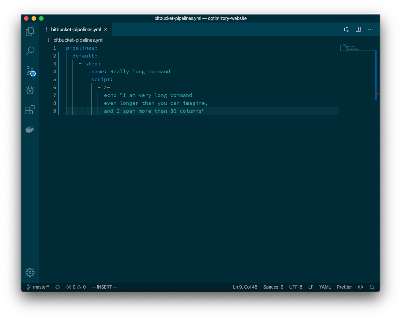Open the Source Control view
This screenshot has height=319, width=401.
coord(30,71)
